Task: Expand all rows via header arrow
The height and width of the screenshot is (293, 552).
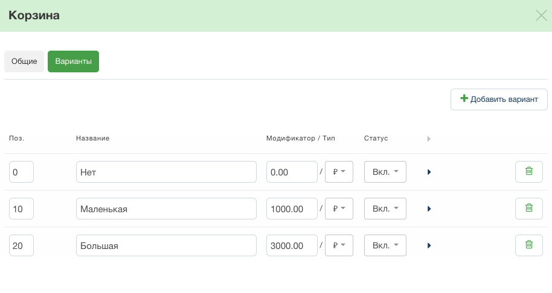Action: [x=429, y=139]
